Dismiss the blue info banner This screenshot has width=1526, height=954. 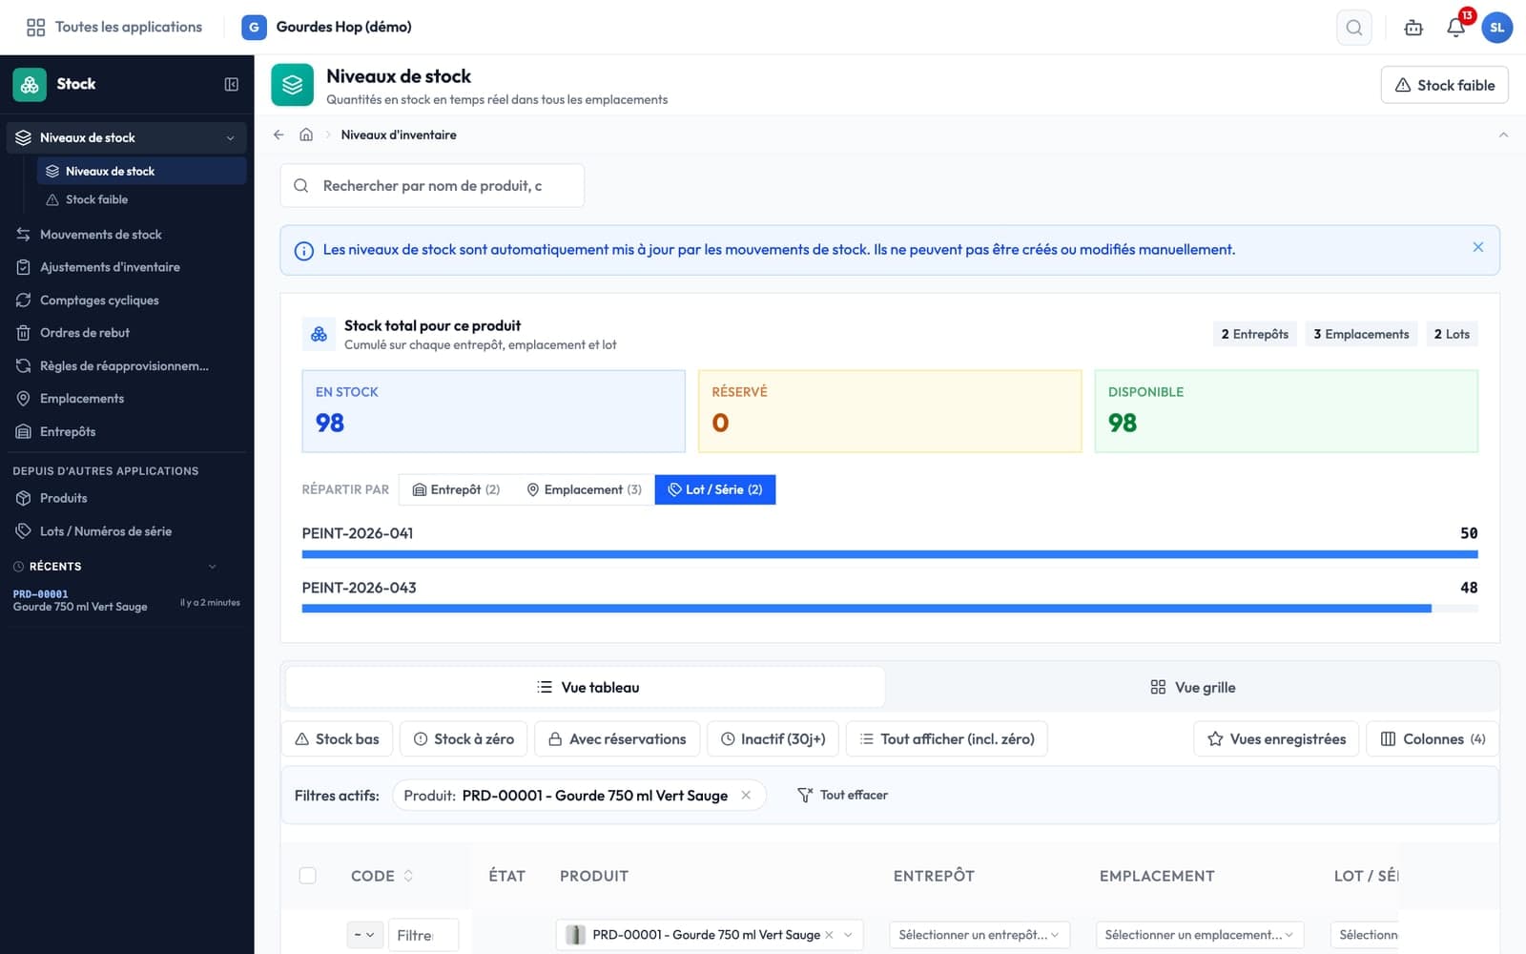(x=1477, y=247)
